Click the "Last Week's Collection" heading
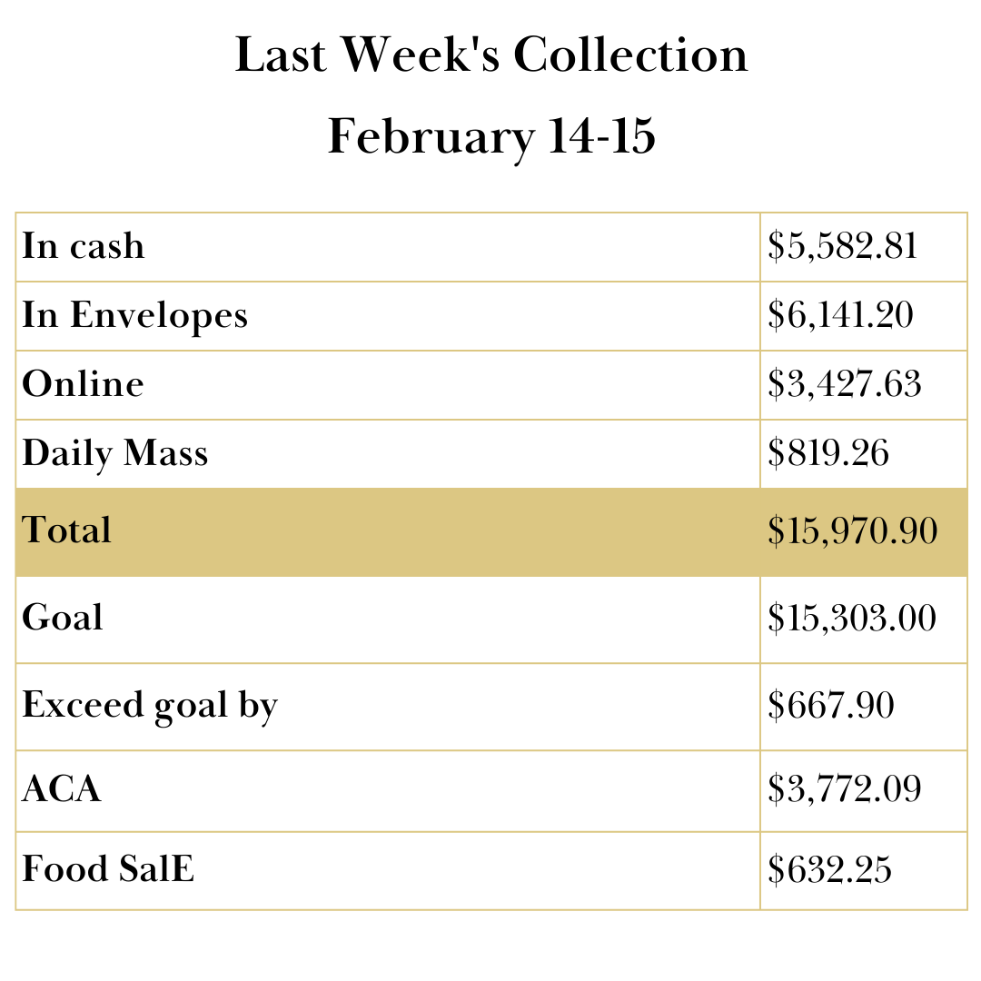The width and height of the screenshot is (981, 981). tap(490, 56)
